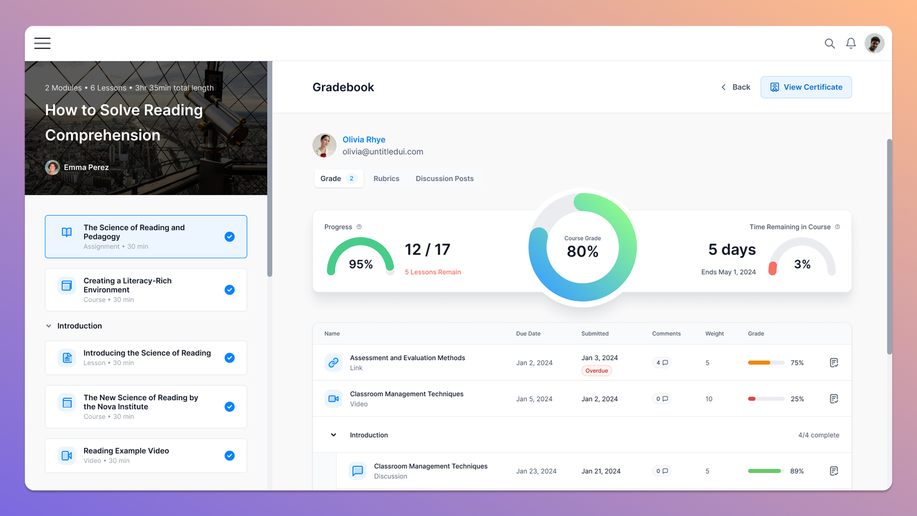Go back using the Back chevron arrow
The image size is (917, 516).
(x=724, y=87)
